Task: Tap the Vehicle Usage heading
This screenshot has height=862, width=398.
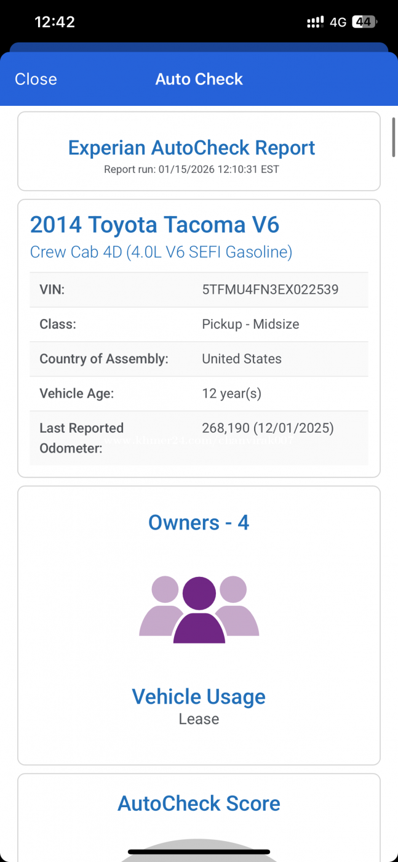Action: (199, 697)
